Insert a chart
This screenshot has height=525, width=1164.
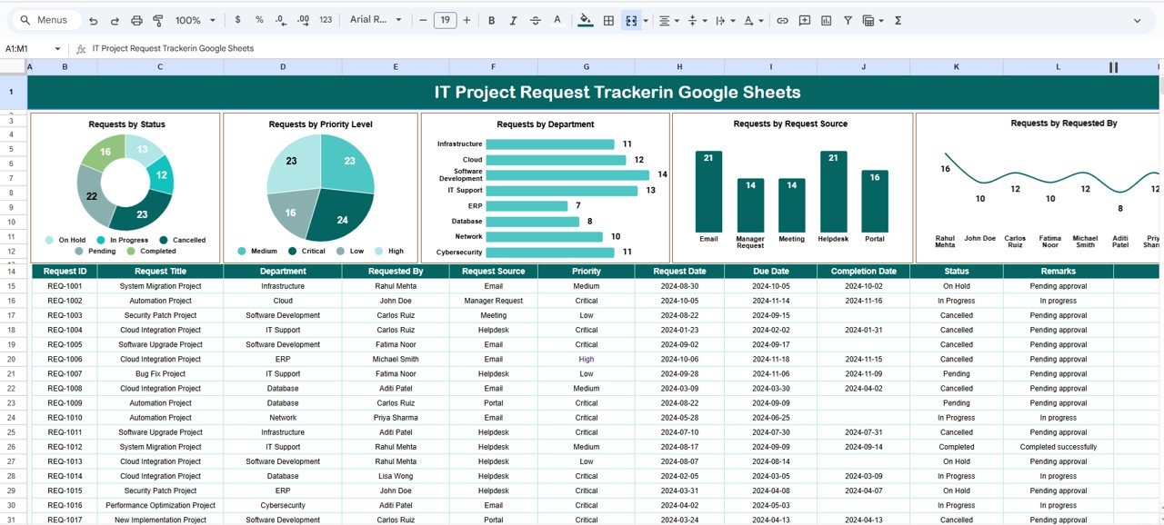tap(826, 19)
